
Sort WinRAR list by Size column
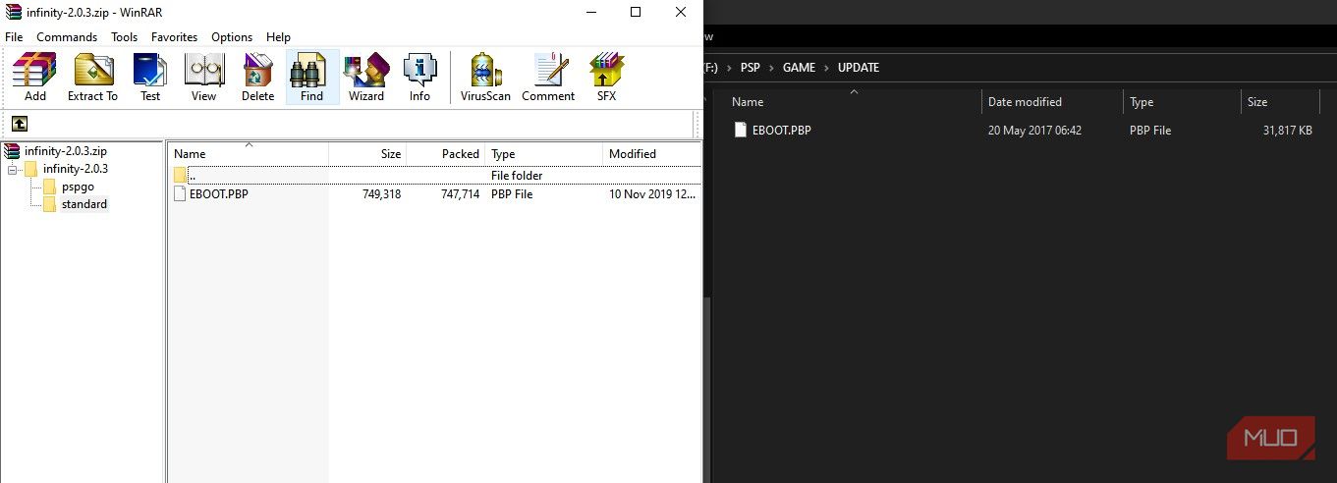tap(367, 154)
